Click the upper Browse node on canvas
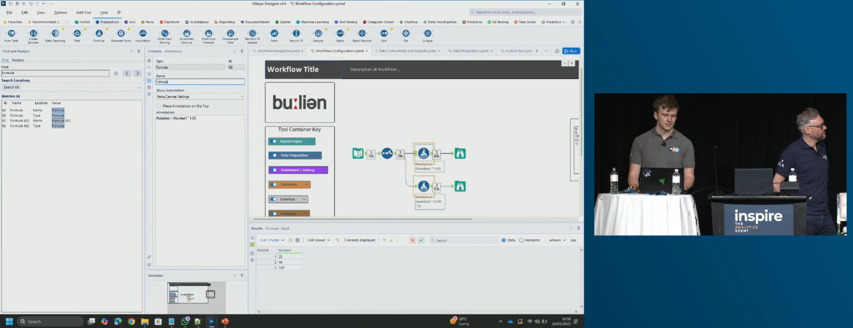Viewport: 853px width, 328px height. (460, 153)
